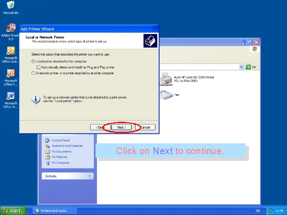Open the Control Panel link
The width and height of the screenshot is (287, 215).
click(x=61, y=140)
